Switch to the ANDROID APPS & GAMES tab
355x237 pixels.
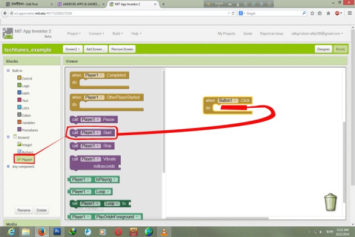81,4
